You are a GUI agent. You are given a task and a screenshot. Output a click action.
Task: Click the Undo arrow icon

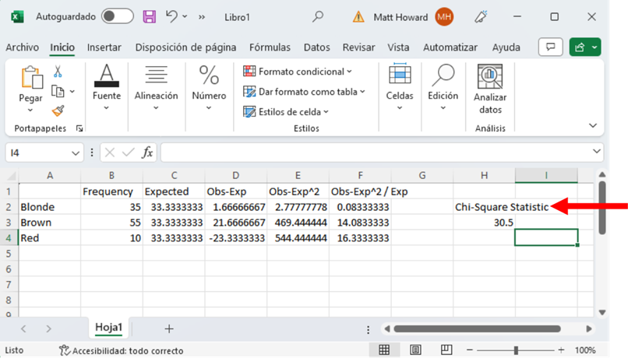[x=172, y=16]
